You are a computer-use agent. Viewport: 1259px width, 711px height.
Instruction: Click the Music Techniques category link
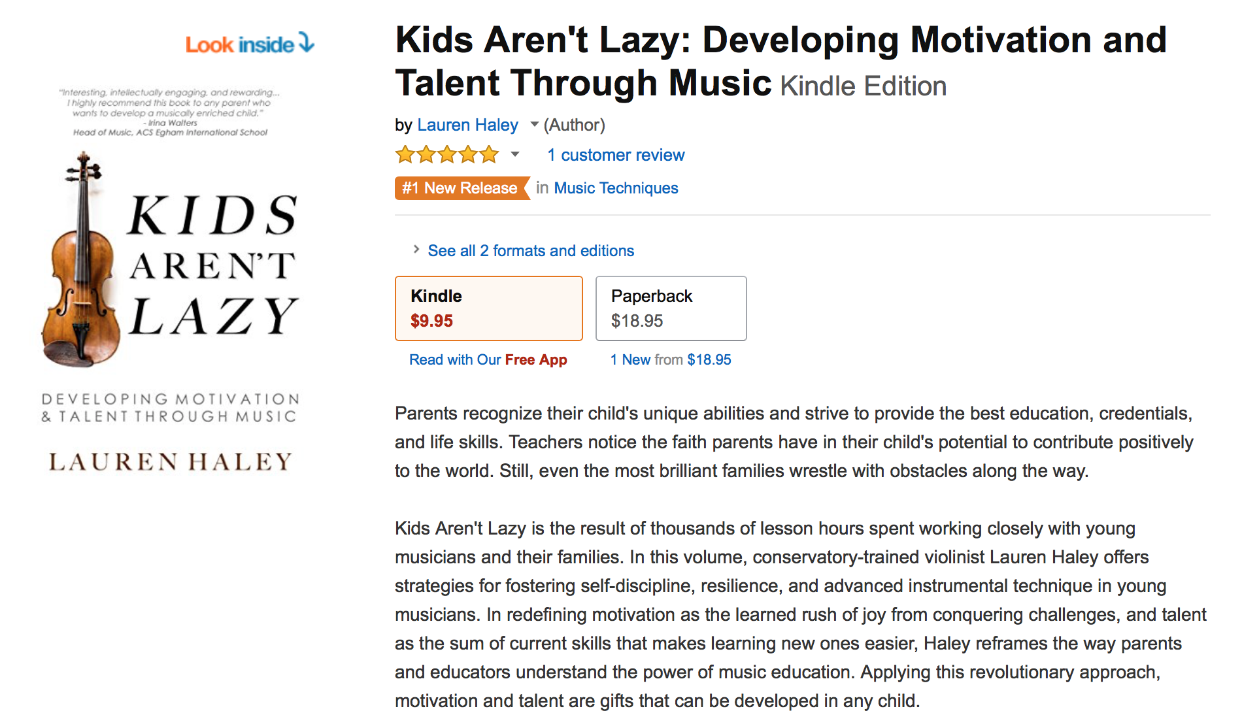[616, 188]
